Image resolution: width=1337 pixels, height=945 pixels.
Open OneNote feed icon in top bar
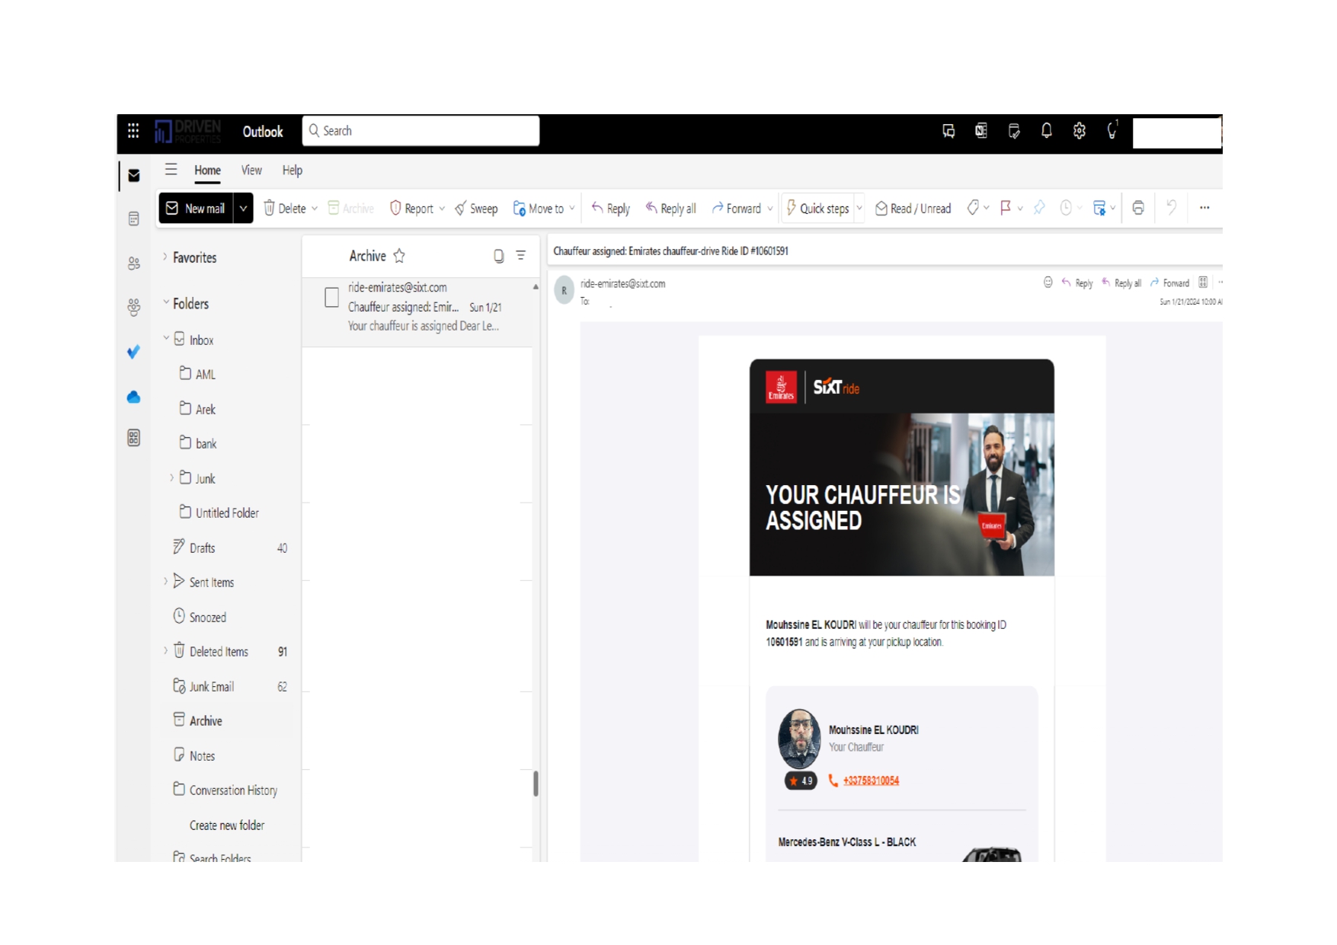coord(981,131)
